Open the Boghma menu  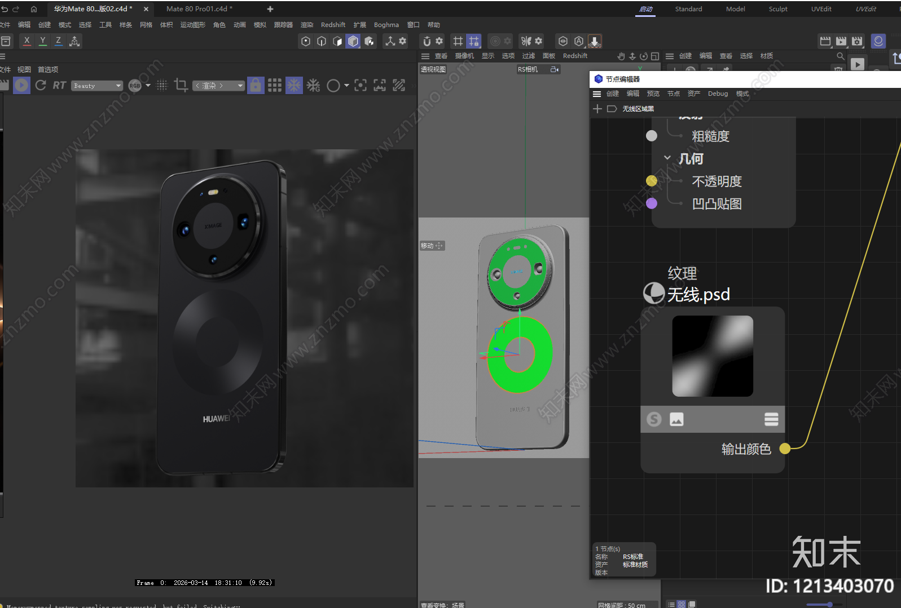pos(386,25)
